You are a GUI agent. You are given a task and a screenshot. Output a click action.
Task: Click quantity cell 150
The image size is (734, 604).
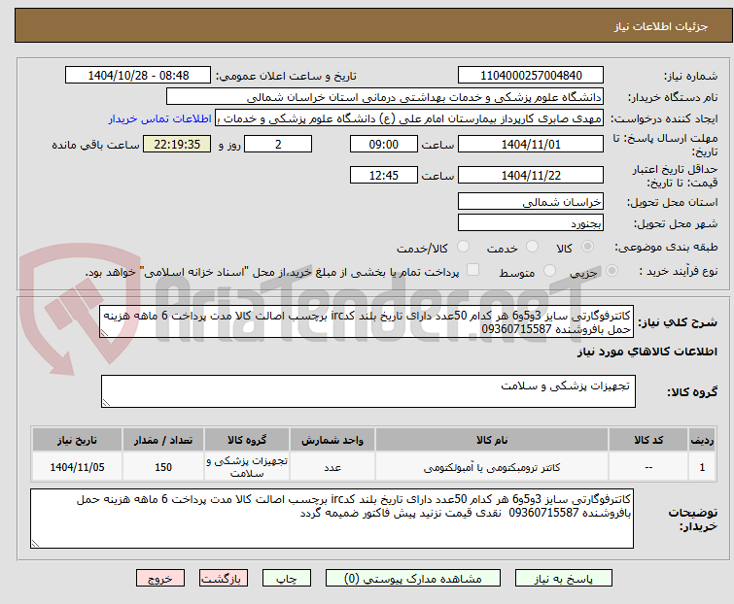(163, 467)
